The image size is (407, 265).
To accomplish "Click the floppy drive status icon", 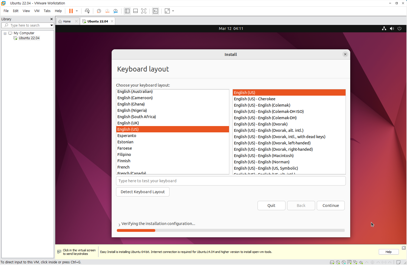I will click(x=349, y=262).
